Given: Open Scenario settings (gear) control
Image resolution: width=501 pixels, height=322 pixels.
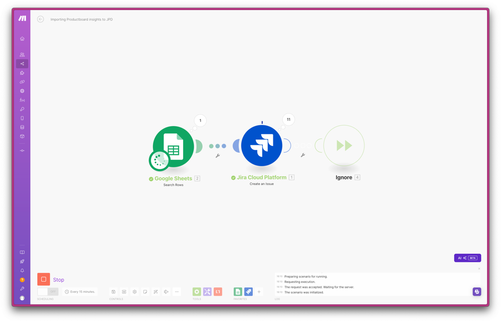Looking at the screenshot, I should coord(134,291).
